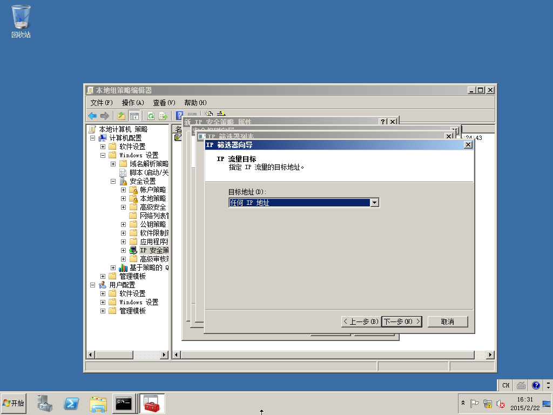
Task: Expand the 帐户策略 node
Action: point(123,190)
